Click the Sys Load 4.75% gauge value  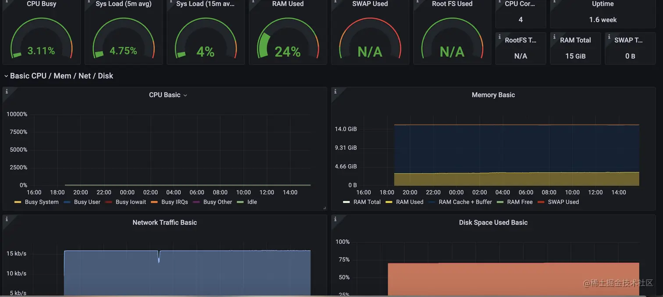[x=123, y=51]
